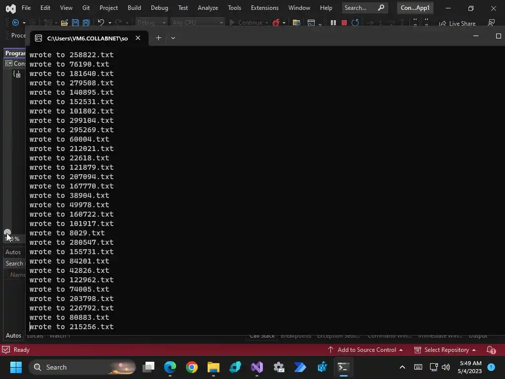
Task: Click the Hot Reload flame icon
Action: click(x=276, y=23)
